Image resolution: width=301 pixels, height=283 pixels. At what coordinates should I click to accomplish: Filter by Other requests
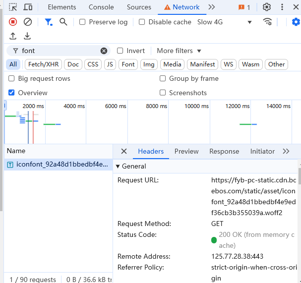tap(276, 64)
